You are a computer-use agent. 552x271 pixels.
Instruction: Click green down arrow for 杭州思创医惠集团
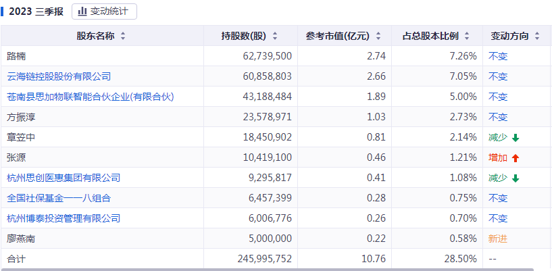[x=516, y=178]
